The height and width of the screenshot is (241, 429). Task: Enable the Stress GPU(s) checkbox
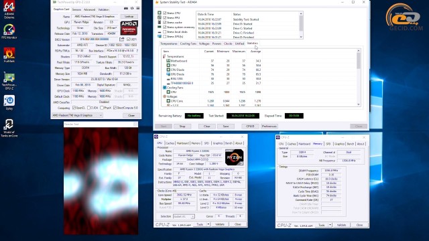pos(164,36)
